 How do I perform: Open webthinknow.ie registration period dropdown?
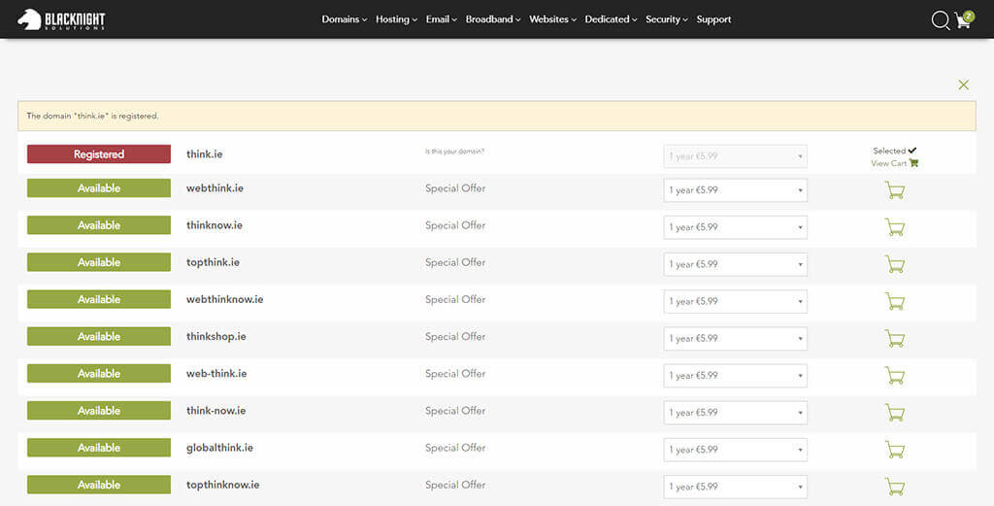point(735,301)
